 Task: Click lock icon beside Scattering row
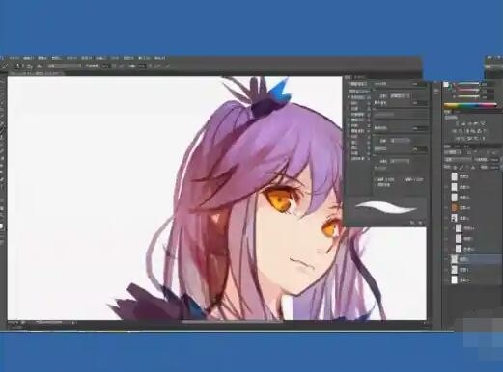coord(369,103)
